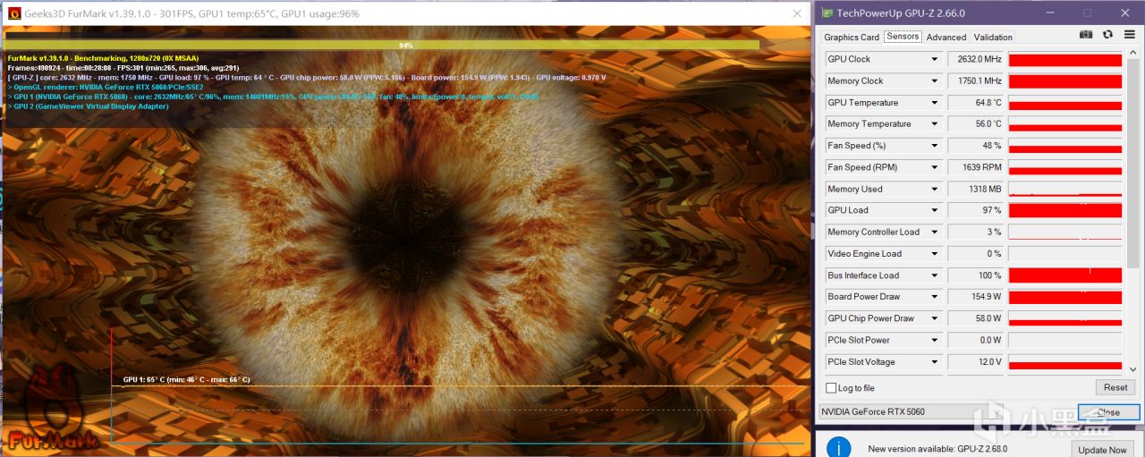Open the Advanced tab in GPU-Z

tap(946, 37)
